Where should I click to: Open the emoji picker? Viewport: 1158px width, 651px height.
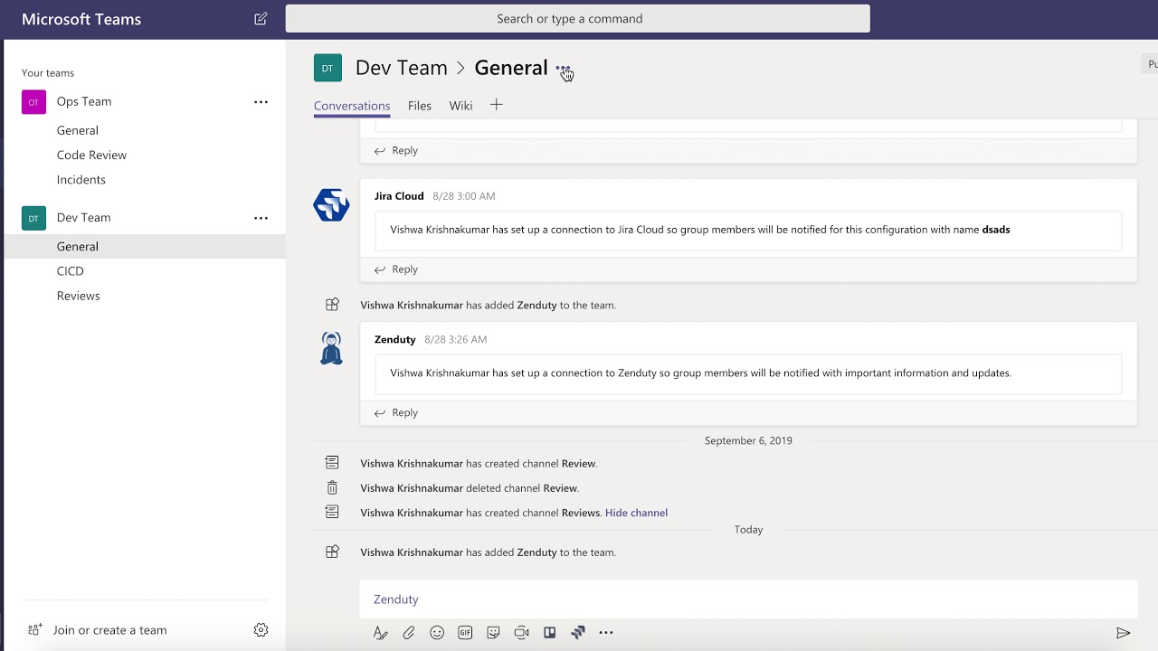pos(437,633)
